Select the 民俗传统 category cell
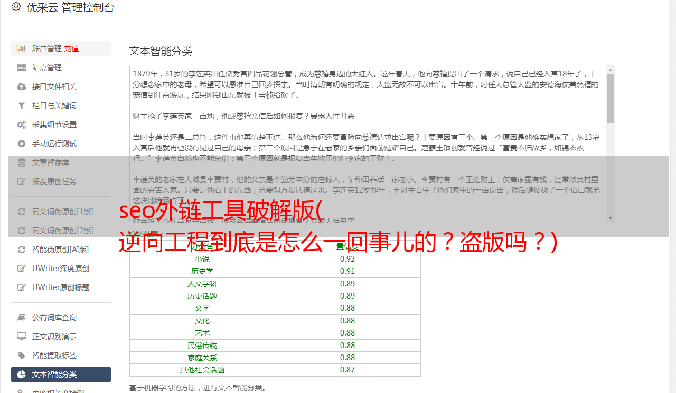This screenshot has height=393, width=676. click(202, 346)
